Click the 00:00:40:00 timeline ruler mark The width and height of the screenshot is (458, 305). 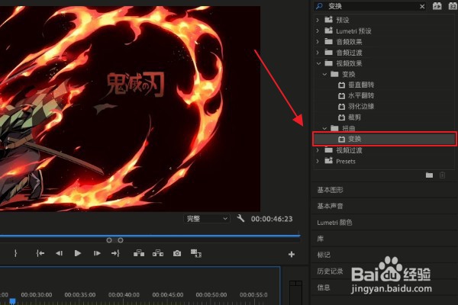click(x=124, y=295)
